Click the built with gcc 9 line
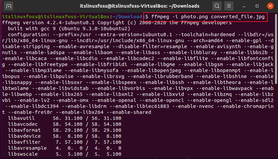The height and width of the screenshot is (159, 278). [x=69, y=29]
